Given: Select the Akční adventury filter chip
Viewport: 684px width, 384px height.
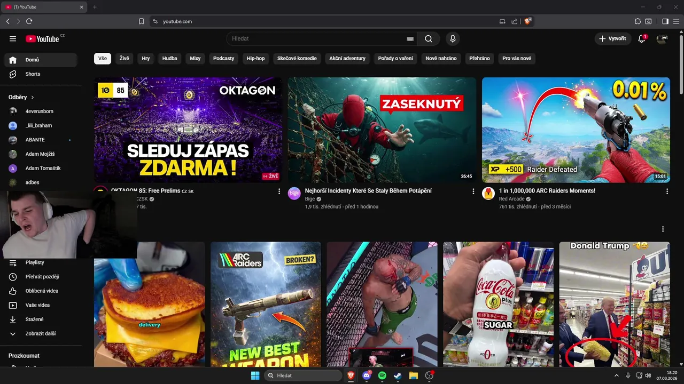Looking at the screenshot, I should pos(347,58).
